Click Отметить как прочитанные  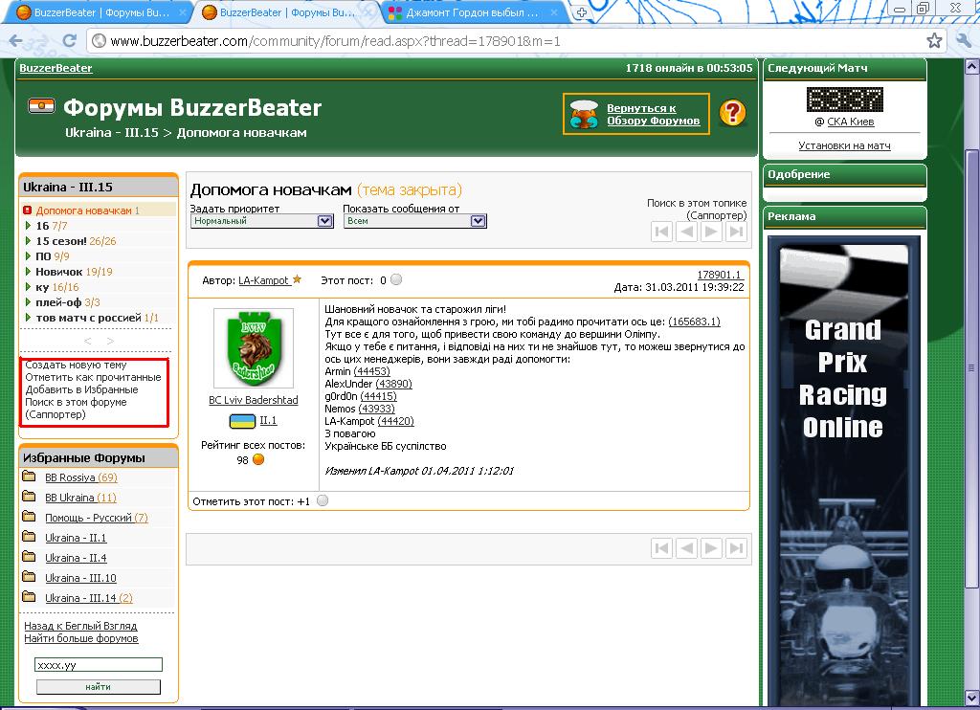[93, 378]
